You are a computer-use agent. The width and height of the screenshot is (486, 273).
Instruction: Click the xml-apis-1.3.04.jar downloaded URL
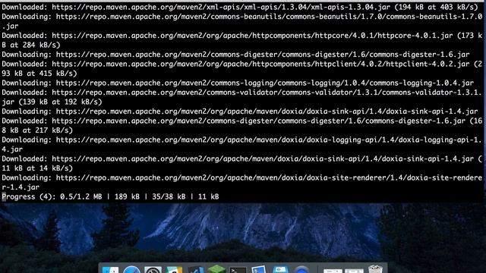click(221, 7)
